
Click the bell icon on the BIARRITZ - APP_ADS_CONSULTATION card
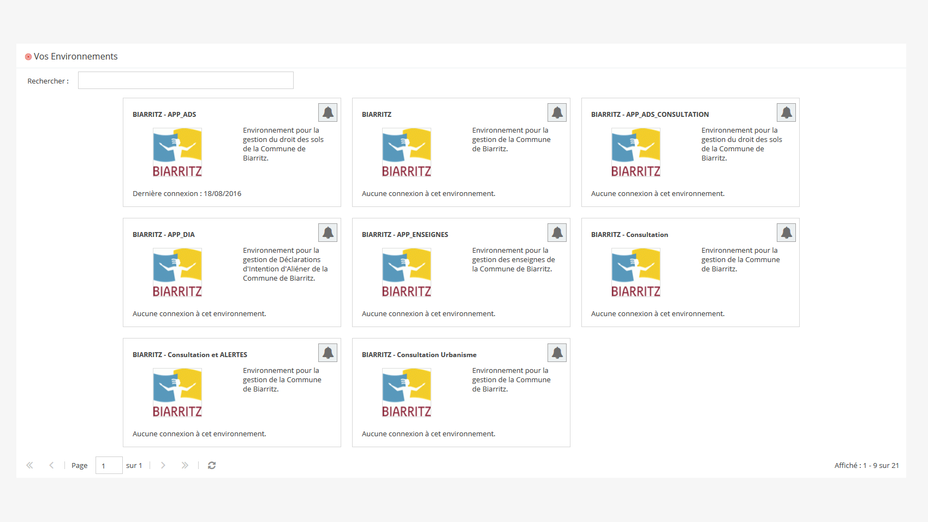click(x=786, y=112)
